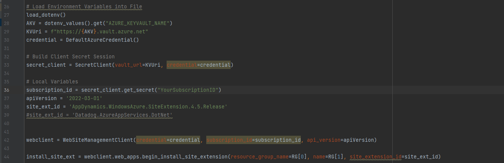Click install_site_ext variable name
504x163 pixels.
(x=49, y=157)
